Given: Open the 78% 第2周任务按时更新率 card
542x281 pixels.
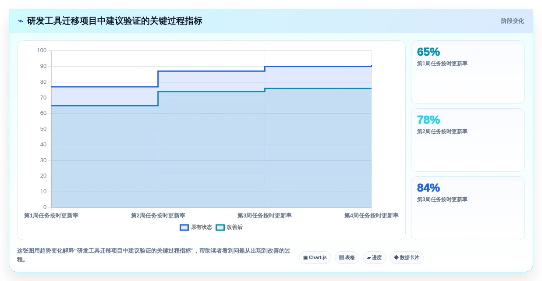Looking at the screenshot, I should click(468, 140).
